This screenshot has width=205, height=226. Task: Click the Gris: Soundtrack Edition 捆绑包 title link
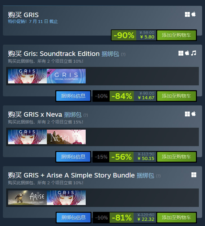click(x=63, y=54)
